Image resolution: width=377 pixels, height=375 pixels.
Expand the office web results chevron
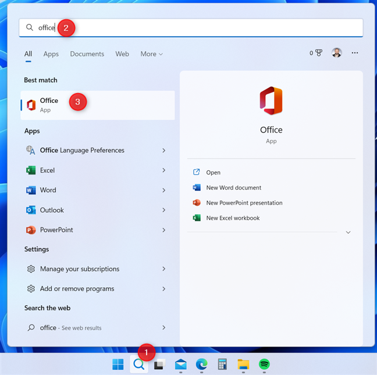(x=163, y=328)
